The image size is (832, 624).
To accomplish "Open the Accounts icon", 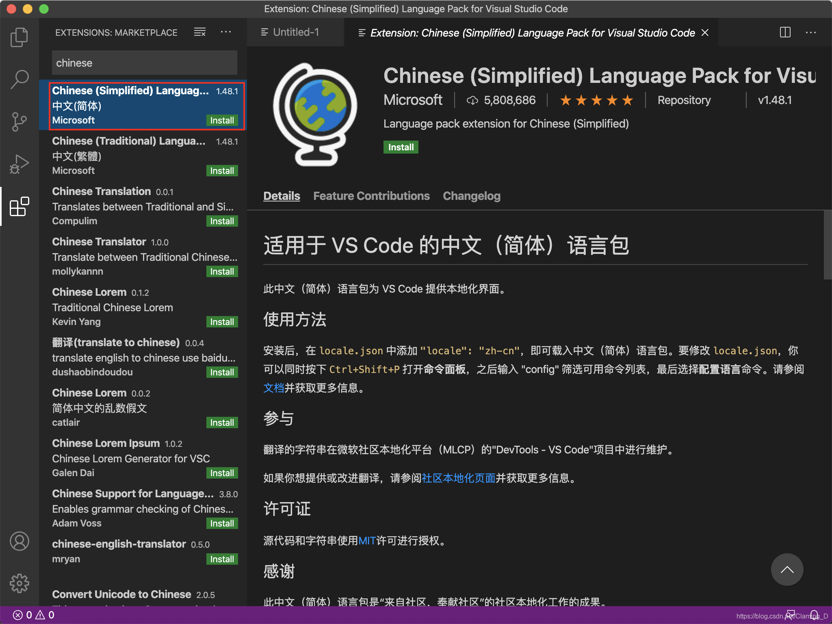I will coord(19,541).
